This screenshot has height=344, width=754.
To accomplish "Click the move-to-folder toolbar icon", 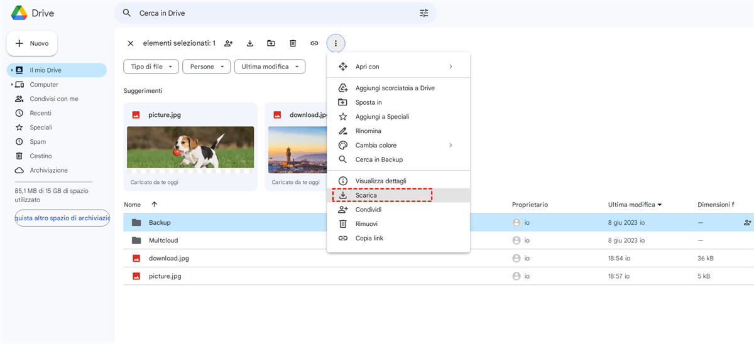I will 271,43.
